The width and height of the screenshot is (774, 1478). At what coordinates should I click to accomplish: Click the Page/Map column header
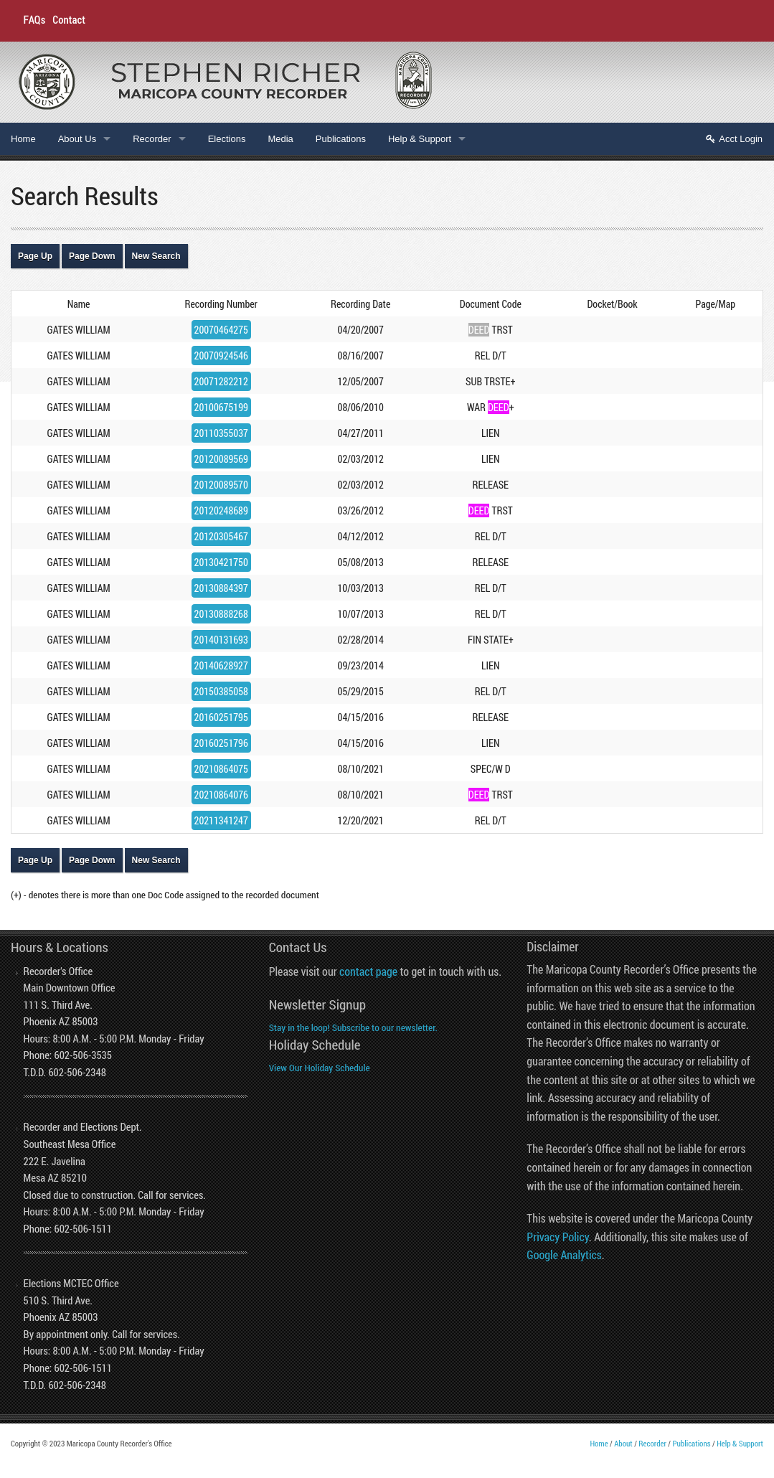tap(715, 304)
